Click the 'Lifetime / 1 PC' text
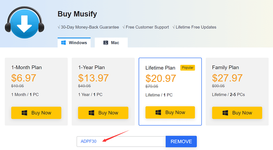This screenshot has height=150, width=273. pos(159,95)
